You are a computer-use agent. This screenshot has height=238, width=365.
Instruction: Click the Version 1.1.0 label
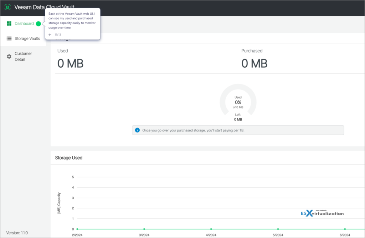[16, 232]
